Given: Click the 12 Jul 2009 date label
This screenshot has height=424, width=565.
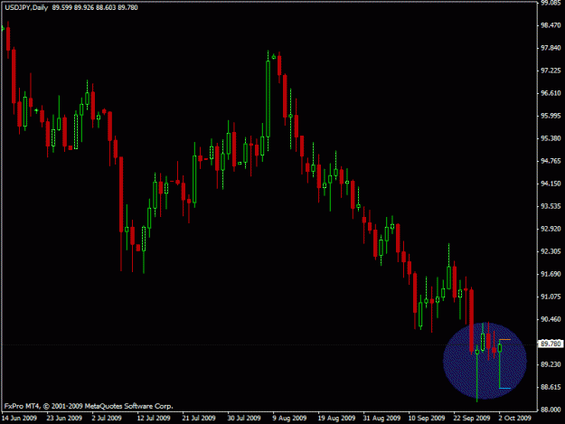Looking at the screenshot, I should coord(154,418).
